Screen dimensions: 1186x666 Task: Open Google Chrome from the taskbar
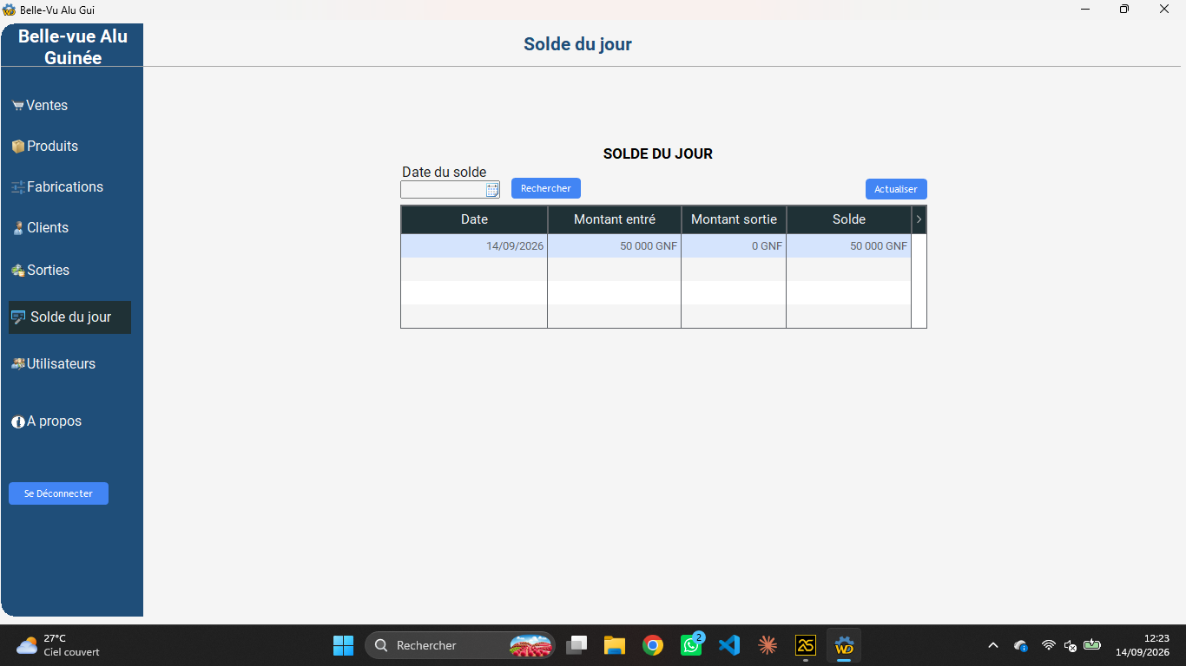pos(653,645)
